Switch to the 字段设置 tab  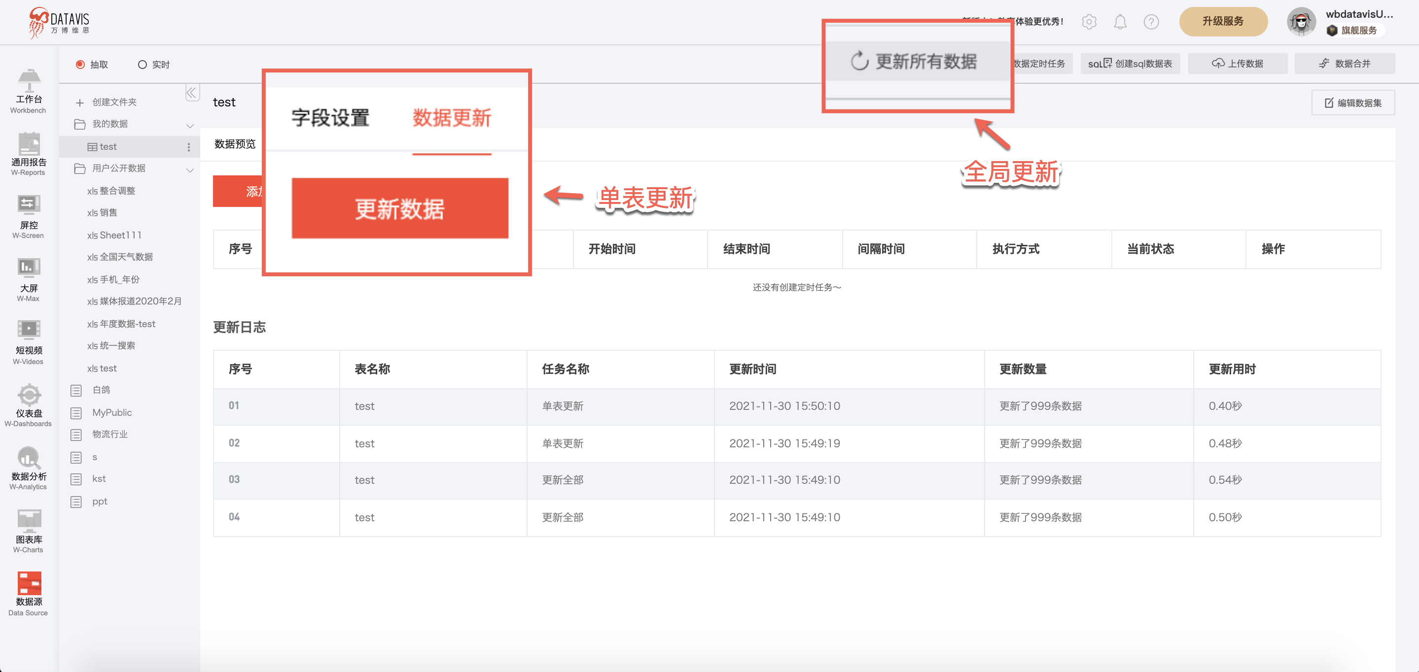pos(330,118)
